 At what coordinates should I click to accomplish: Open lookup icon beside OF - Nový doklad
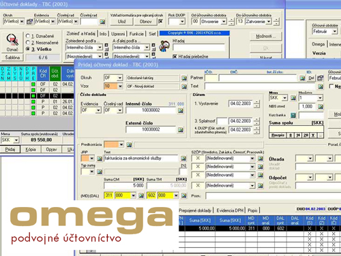[184, 86]
